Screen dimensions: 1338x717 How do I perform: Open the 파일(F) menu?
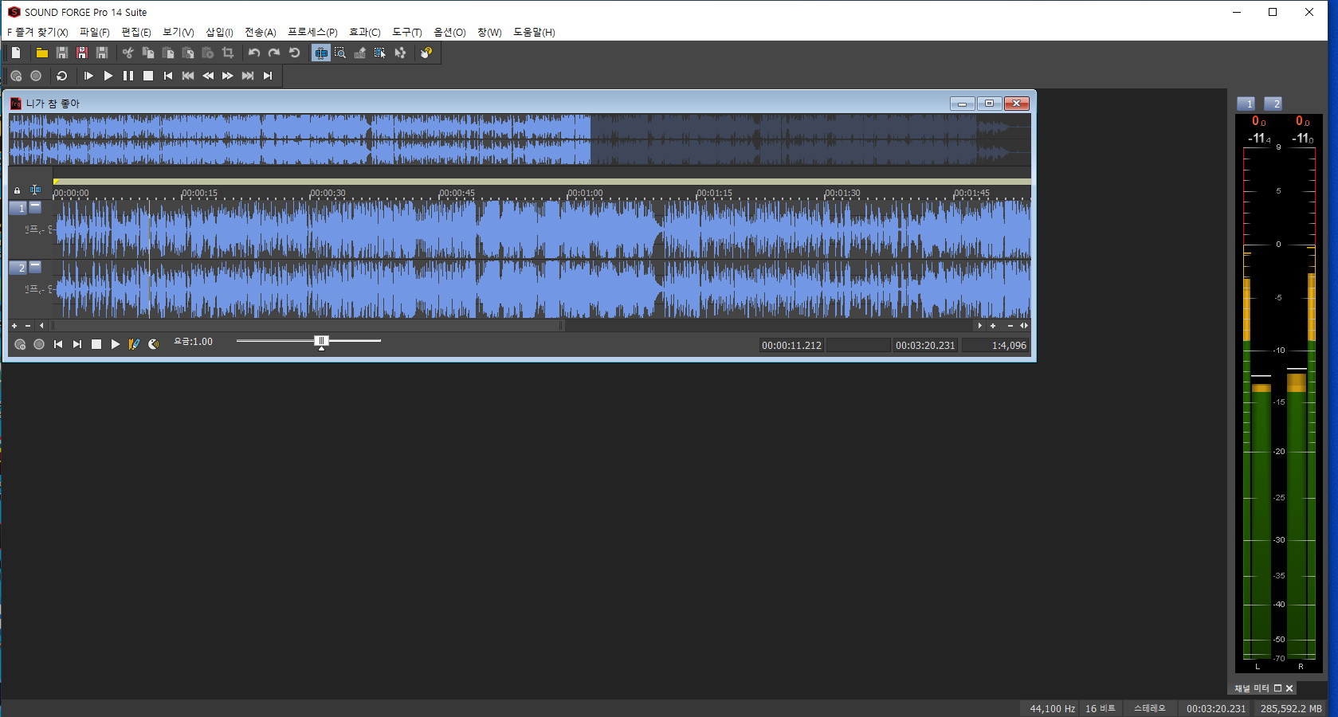[x=94, y=33]
